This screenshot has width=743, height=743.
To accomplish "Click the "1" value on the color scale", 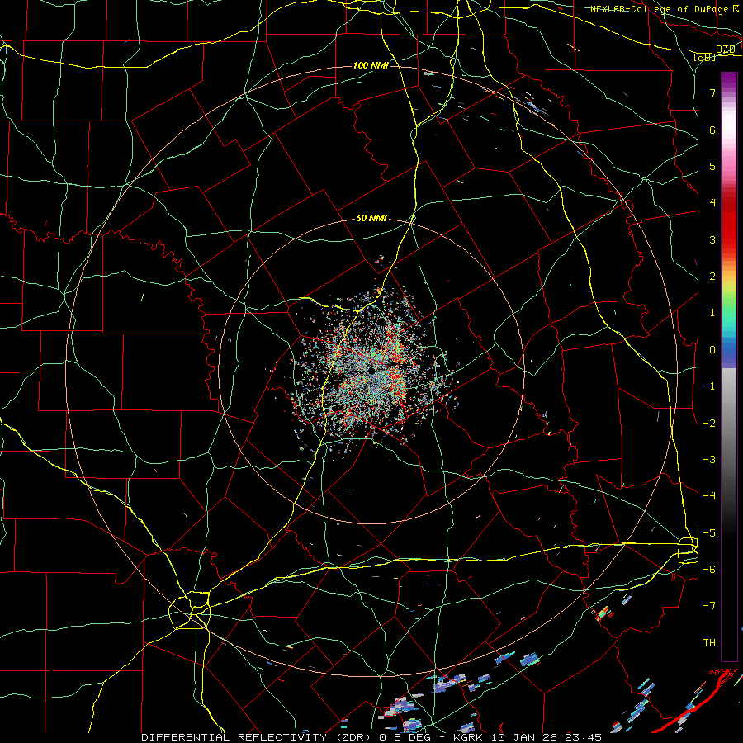I will pyautogui.click(x=712, y=313).
